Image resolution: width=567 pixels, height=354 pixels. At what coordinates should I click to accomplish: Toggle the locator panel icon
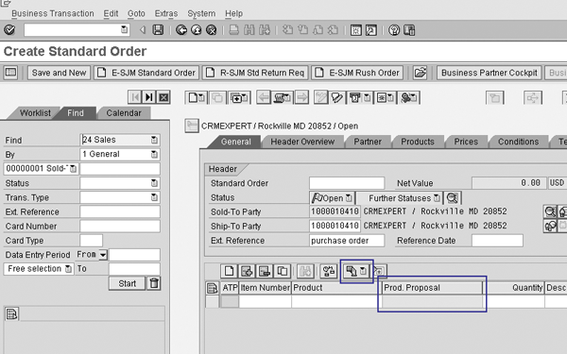[x=10, y=73]
